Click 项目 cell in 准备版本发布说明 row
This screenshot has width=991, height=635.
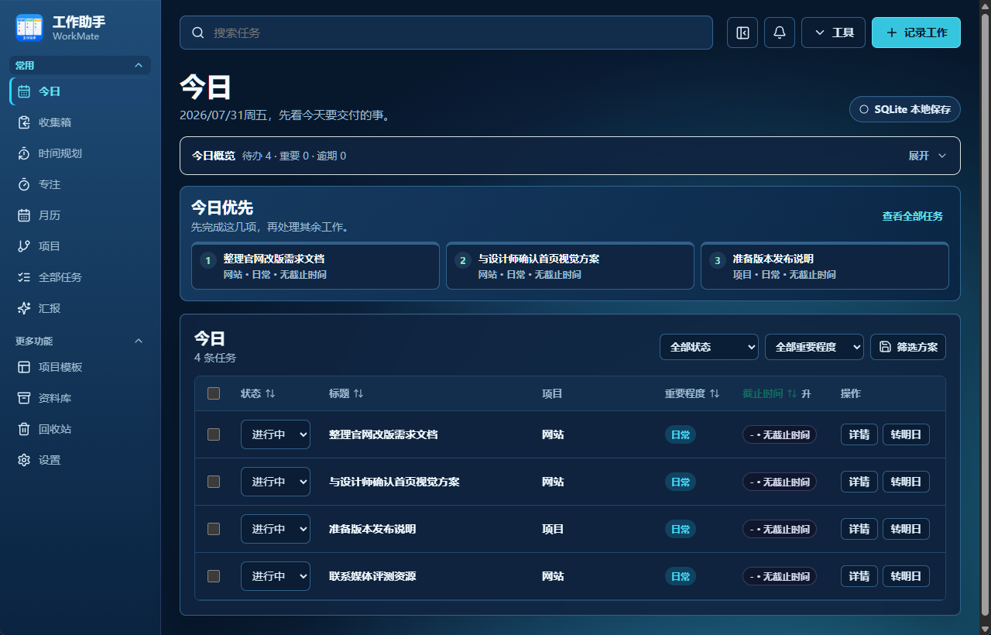pos(553,529)
